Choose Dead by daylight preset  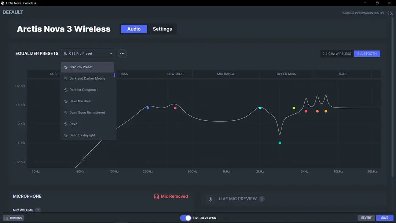87,135
